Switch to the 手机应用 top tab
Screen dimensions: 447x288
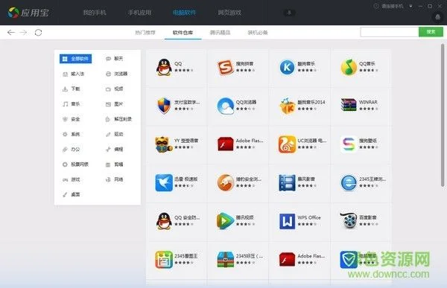pyautogui.click(x=139, y=13)
